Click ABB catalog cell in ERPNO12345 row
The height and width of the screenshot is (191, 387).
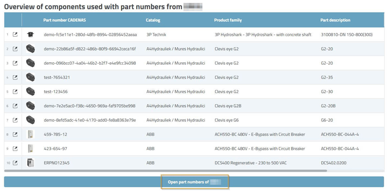pyautogui.click(x=150, y=163)
